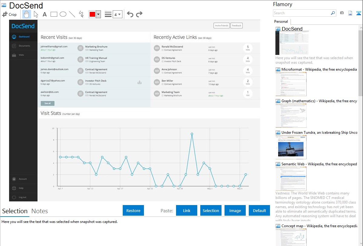Click the Documents sidebar icon
Viewport: 363px width, 246px height.
pos(14,46)
